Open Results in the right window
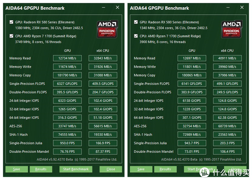Image resolution: width=252 pixels, height=180 pixels. (x=165, y=169)
